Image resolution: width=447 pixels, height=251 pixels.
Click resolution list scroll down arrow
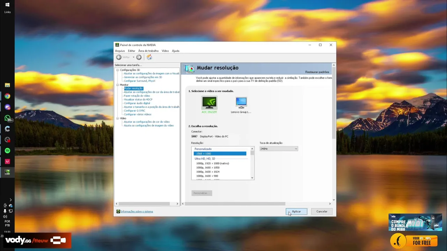pyautogui.click(x=252, y=178)
